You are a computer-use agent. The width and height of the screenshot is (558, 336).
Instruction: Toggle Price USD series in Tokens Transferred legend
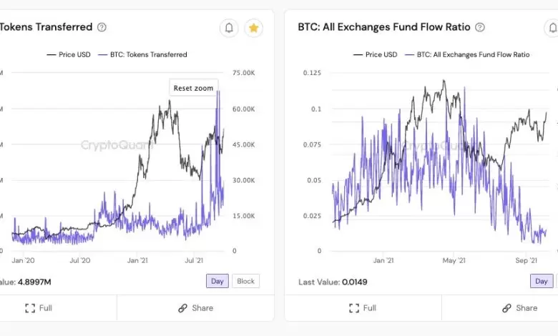pos(70,54)
